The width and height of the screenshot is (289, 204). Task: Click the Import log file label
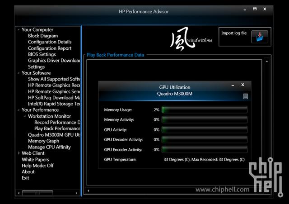tap(234, 33)
